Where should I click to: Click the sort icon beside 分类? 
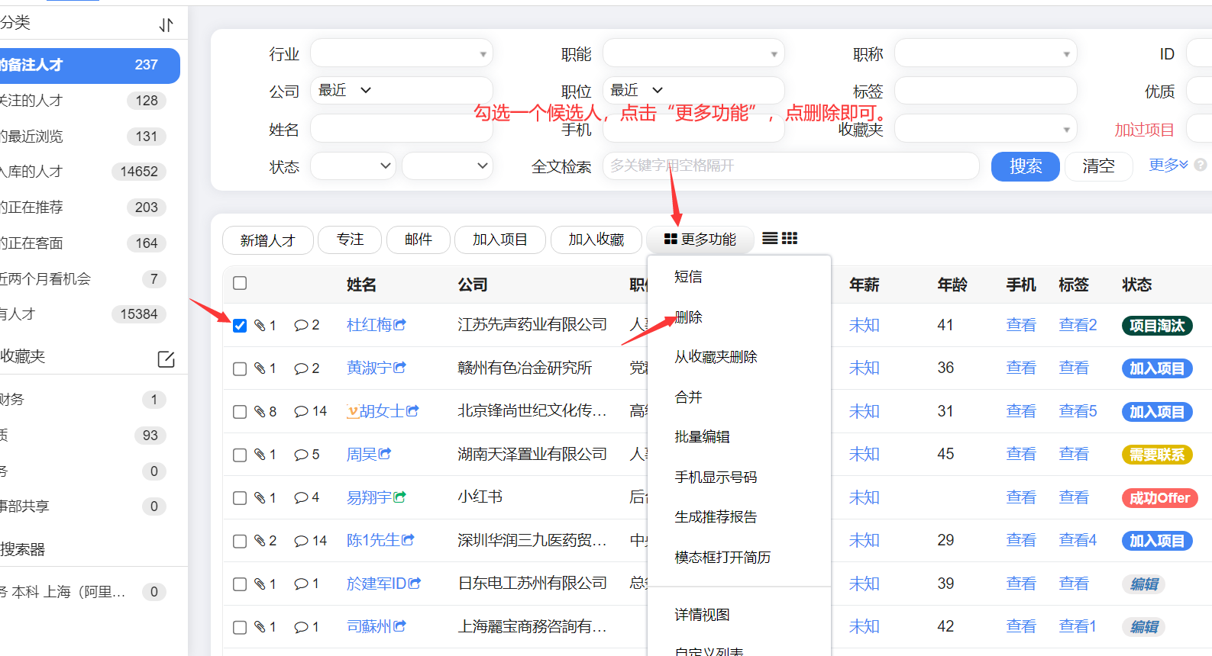[166, 25]
